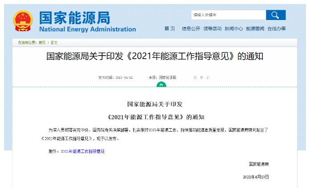Open the 新闻中心 navigation item
The width and height of the screenshot is (310, 194).
pos(234,29)
